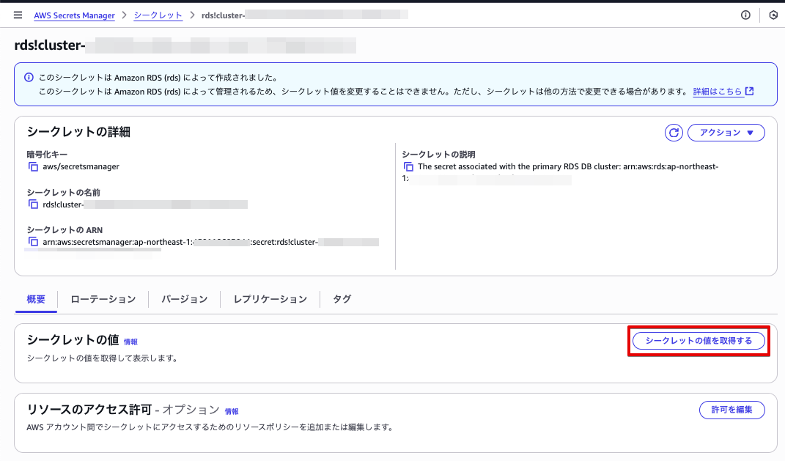Open 情報 link next to リソースのアクセス許可
785x461 pixels.
coord(232,411)
